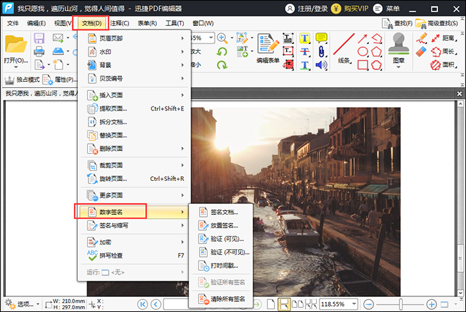
Task: Click the zoom in plus button in status bar
Action: 431,304
